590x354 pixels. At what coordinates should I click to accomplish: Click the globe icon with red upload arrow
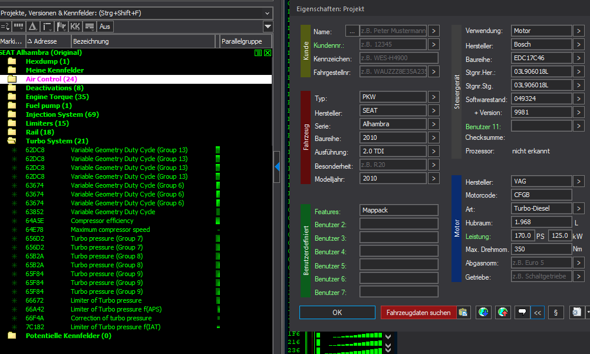point(503,313)
